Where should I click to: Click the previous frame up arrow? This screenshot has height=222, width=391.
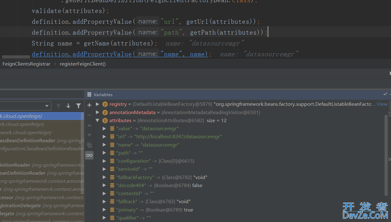tap(58, 106)
